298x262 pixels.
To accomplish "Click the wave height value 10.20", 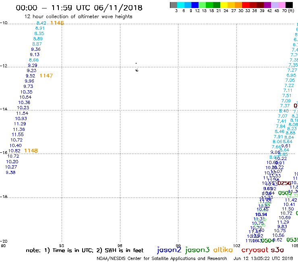I will [12, 162].
